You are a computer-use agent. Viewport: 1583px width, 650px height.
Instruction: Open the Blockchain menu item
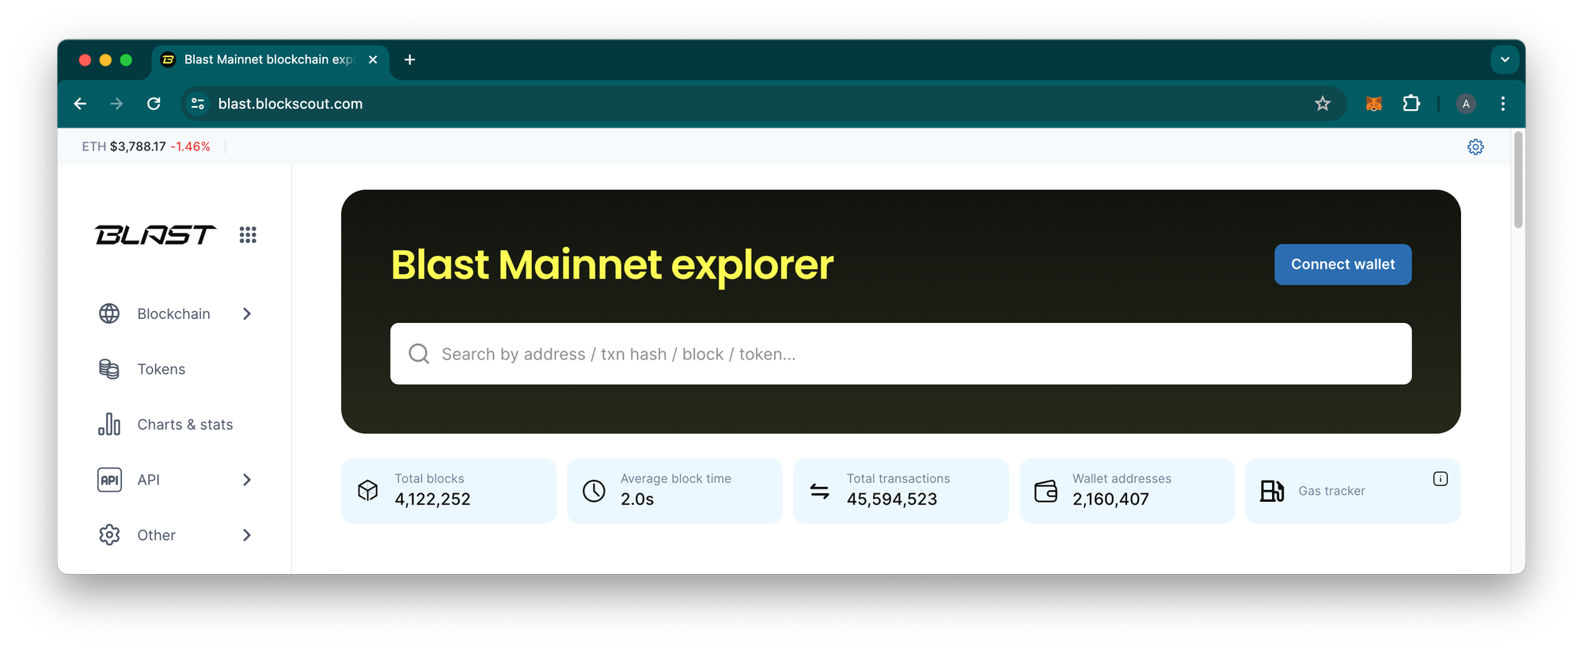(x=175, y=314)
